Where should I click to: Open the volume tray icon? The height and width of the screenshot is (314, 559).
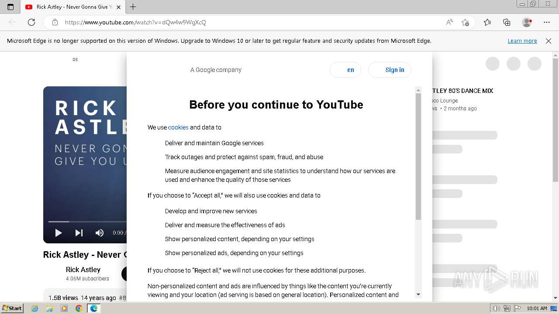coord(497,308)
